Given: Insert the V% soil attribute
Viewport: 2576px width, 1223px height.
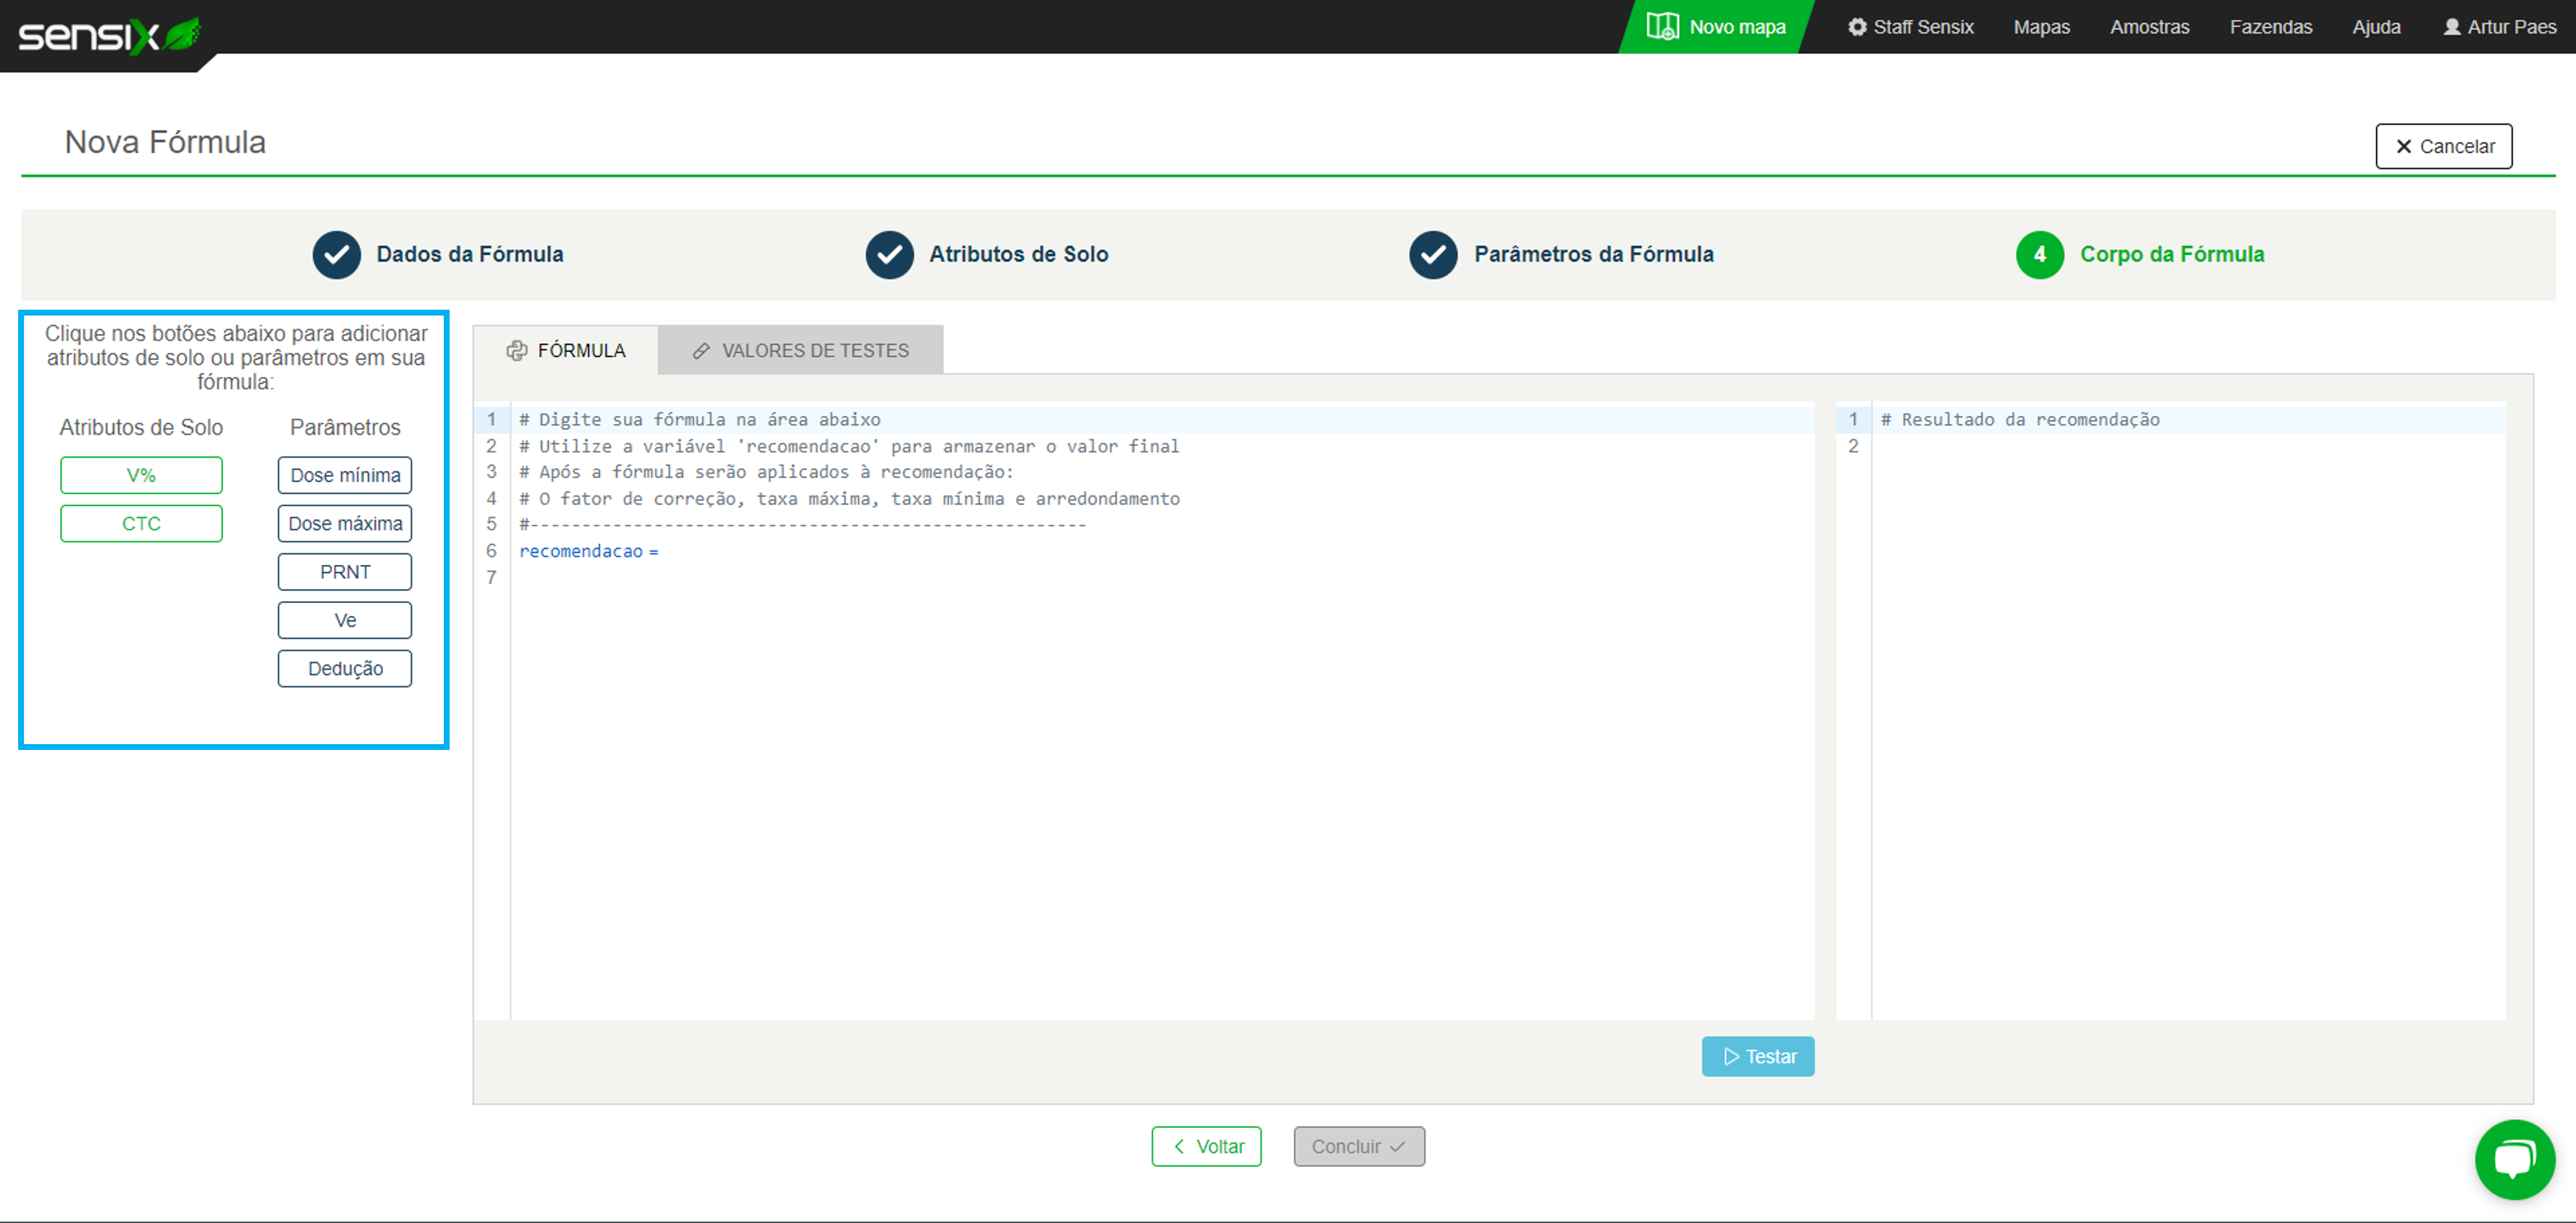Looking at the screenshot, I should tap(141, 475).
